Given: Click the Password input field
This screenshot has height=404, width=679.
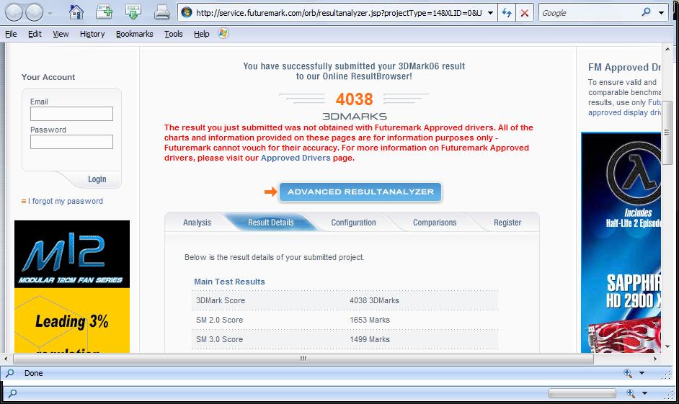Looking at the screenshot, I should click(x=71, y=142).
